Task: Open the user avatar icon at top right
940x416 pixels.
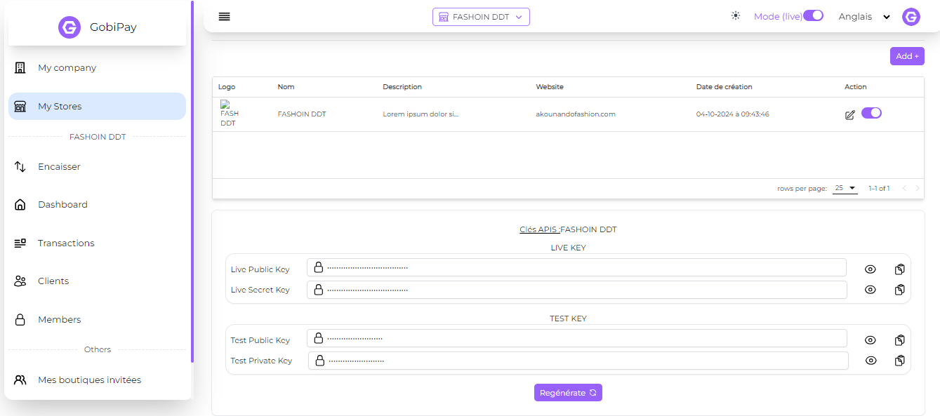Action: (x=911, y=17)
